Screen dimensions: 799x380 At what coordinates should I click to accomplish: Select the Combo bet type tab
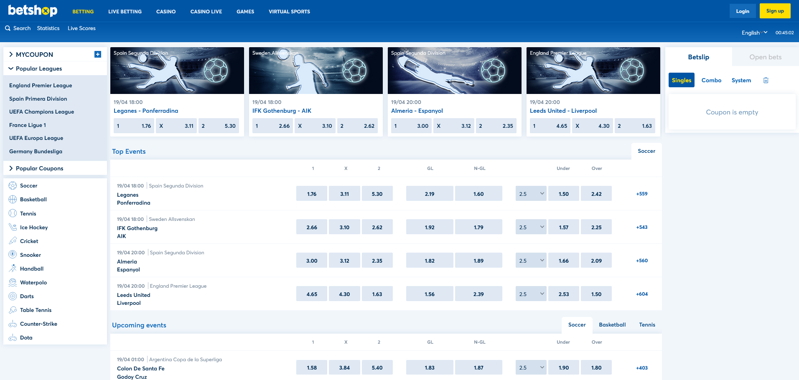711,80
